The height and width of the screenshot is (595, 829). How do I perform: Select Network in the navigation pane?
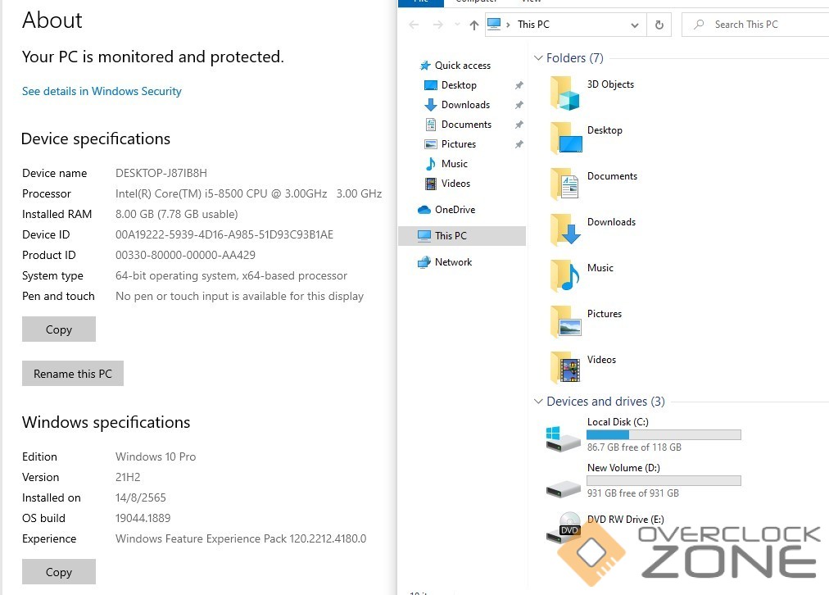453,262
